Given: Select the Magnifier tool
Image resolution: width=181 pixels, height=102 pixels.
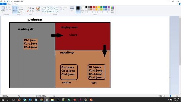Looking at the screenshot, I should click(33, 11).
